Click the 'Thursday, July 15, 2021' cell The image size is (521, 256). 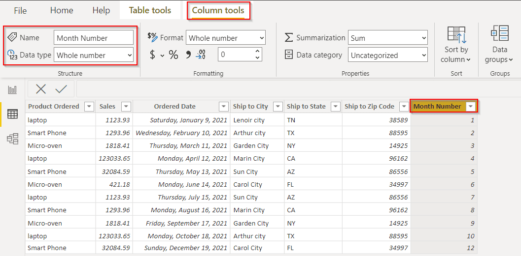point(181,198)
